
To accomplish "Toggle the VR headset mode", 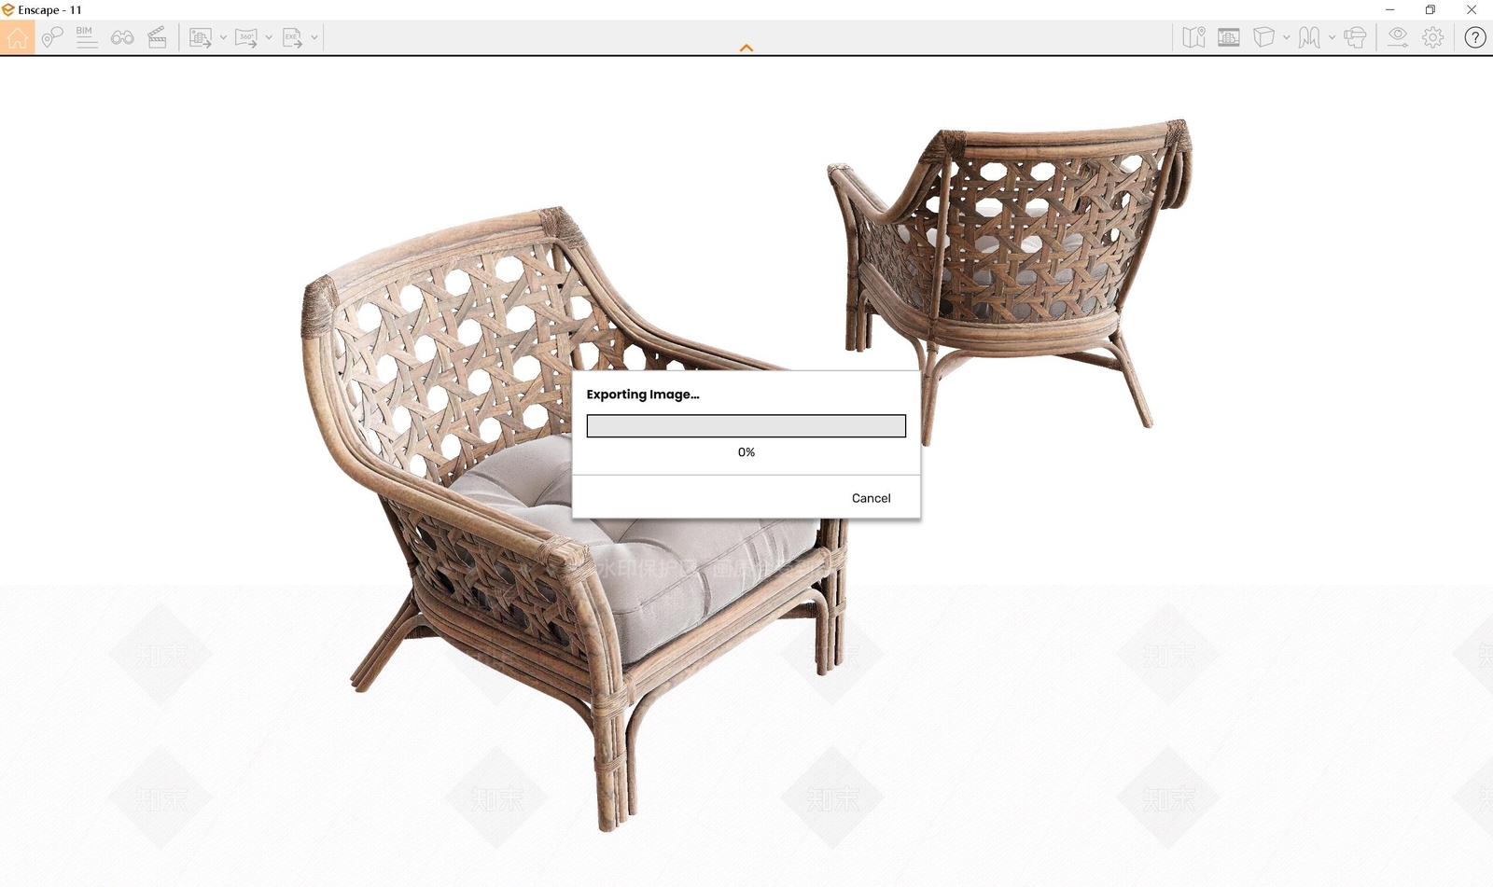I will pyautogui.click(x=1356, y=37).
